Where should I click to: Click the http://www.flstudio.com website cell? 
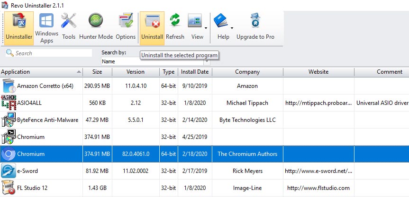(318, 188)
